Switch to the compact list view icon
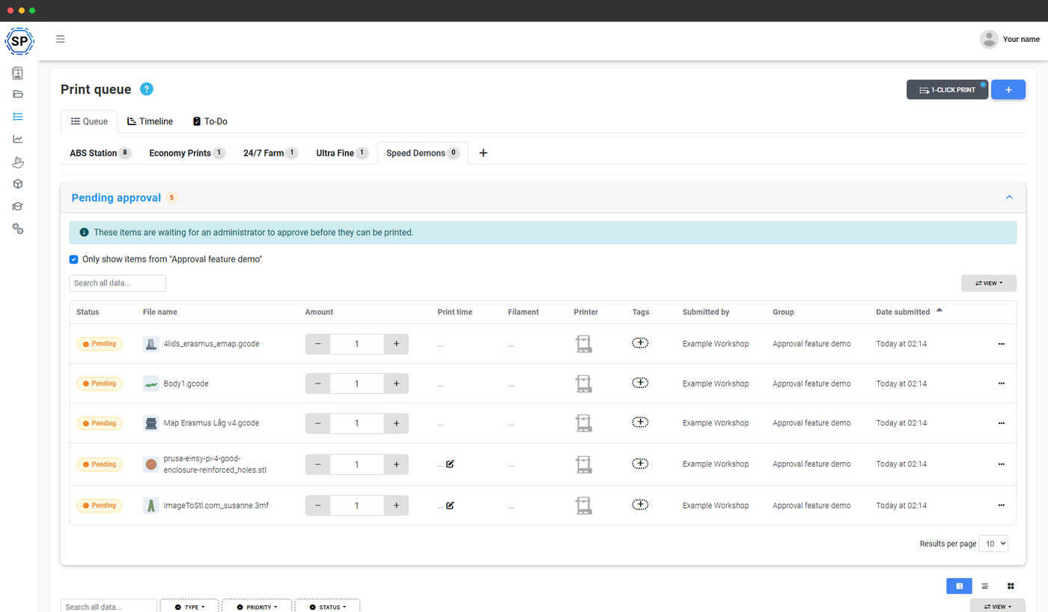This screenshot has width=1048, height=612. 985,586
